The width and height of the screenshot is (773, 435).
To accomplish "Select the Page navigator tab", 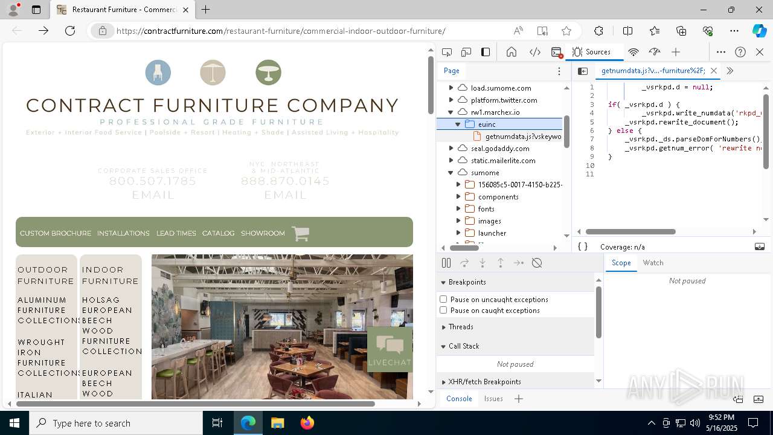I will [452, 71].
